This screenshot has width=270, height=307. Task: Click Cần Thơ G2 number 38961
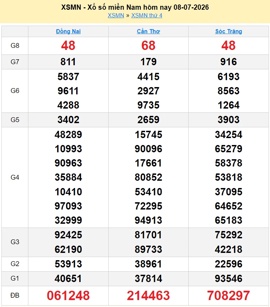coord(148,264)
